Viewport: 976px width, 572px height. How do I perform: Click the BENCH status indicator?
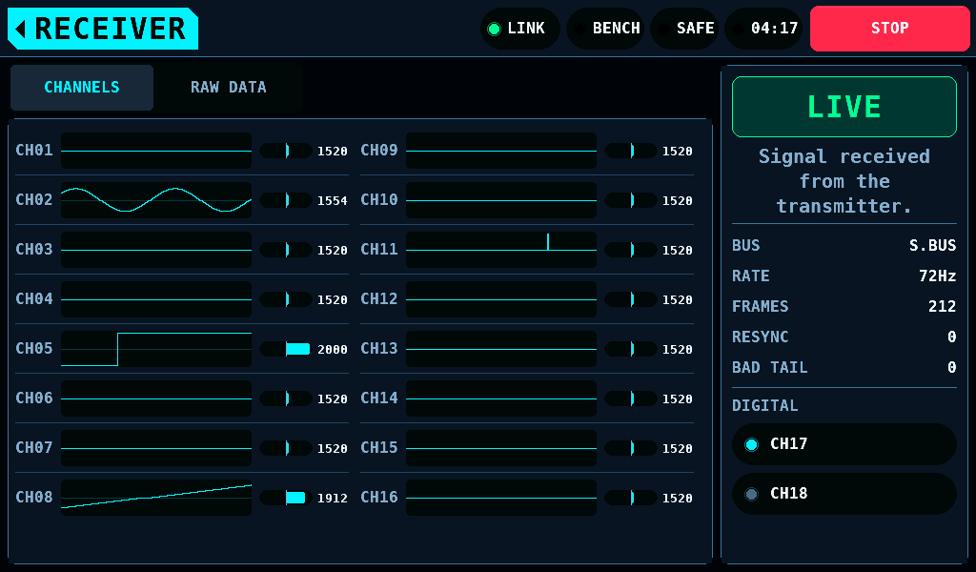pyautogui.click(x=606, y=29)
